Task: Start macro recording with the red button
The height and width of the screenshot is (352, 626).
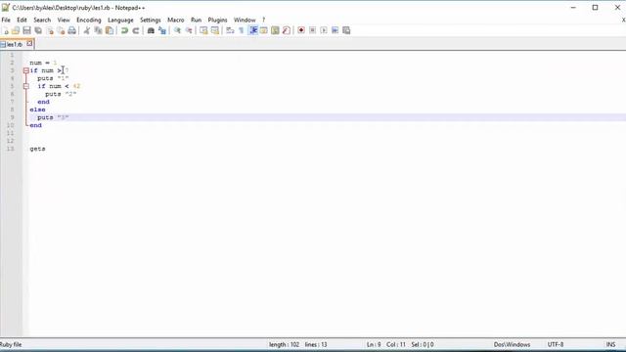Action: point(301,30)
